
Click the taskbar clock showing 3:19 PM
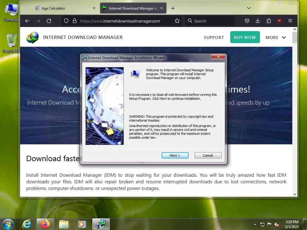coord(292,224)
